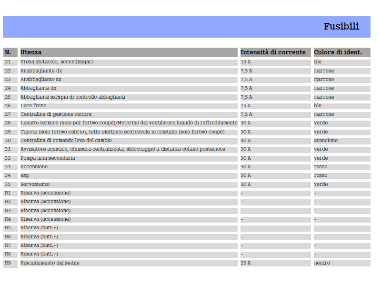Select "Presa abitacolo, accendisigari" in row 21

[57, 62]
